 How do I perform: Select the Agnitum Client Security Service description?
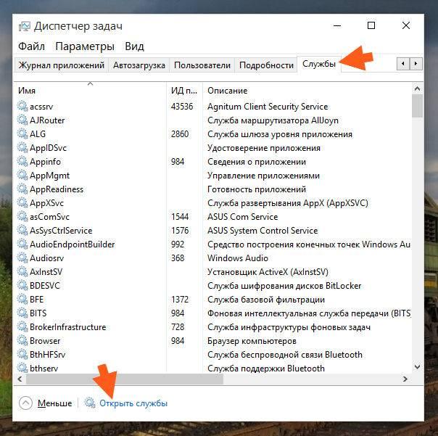268,107
